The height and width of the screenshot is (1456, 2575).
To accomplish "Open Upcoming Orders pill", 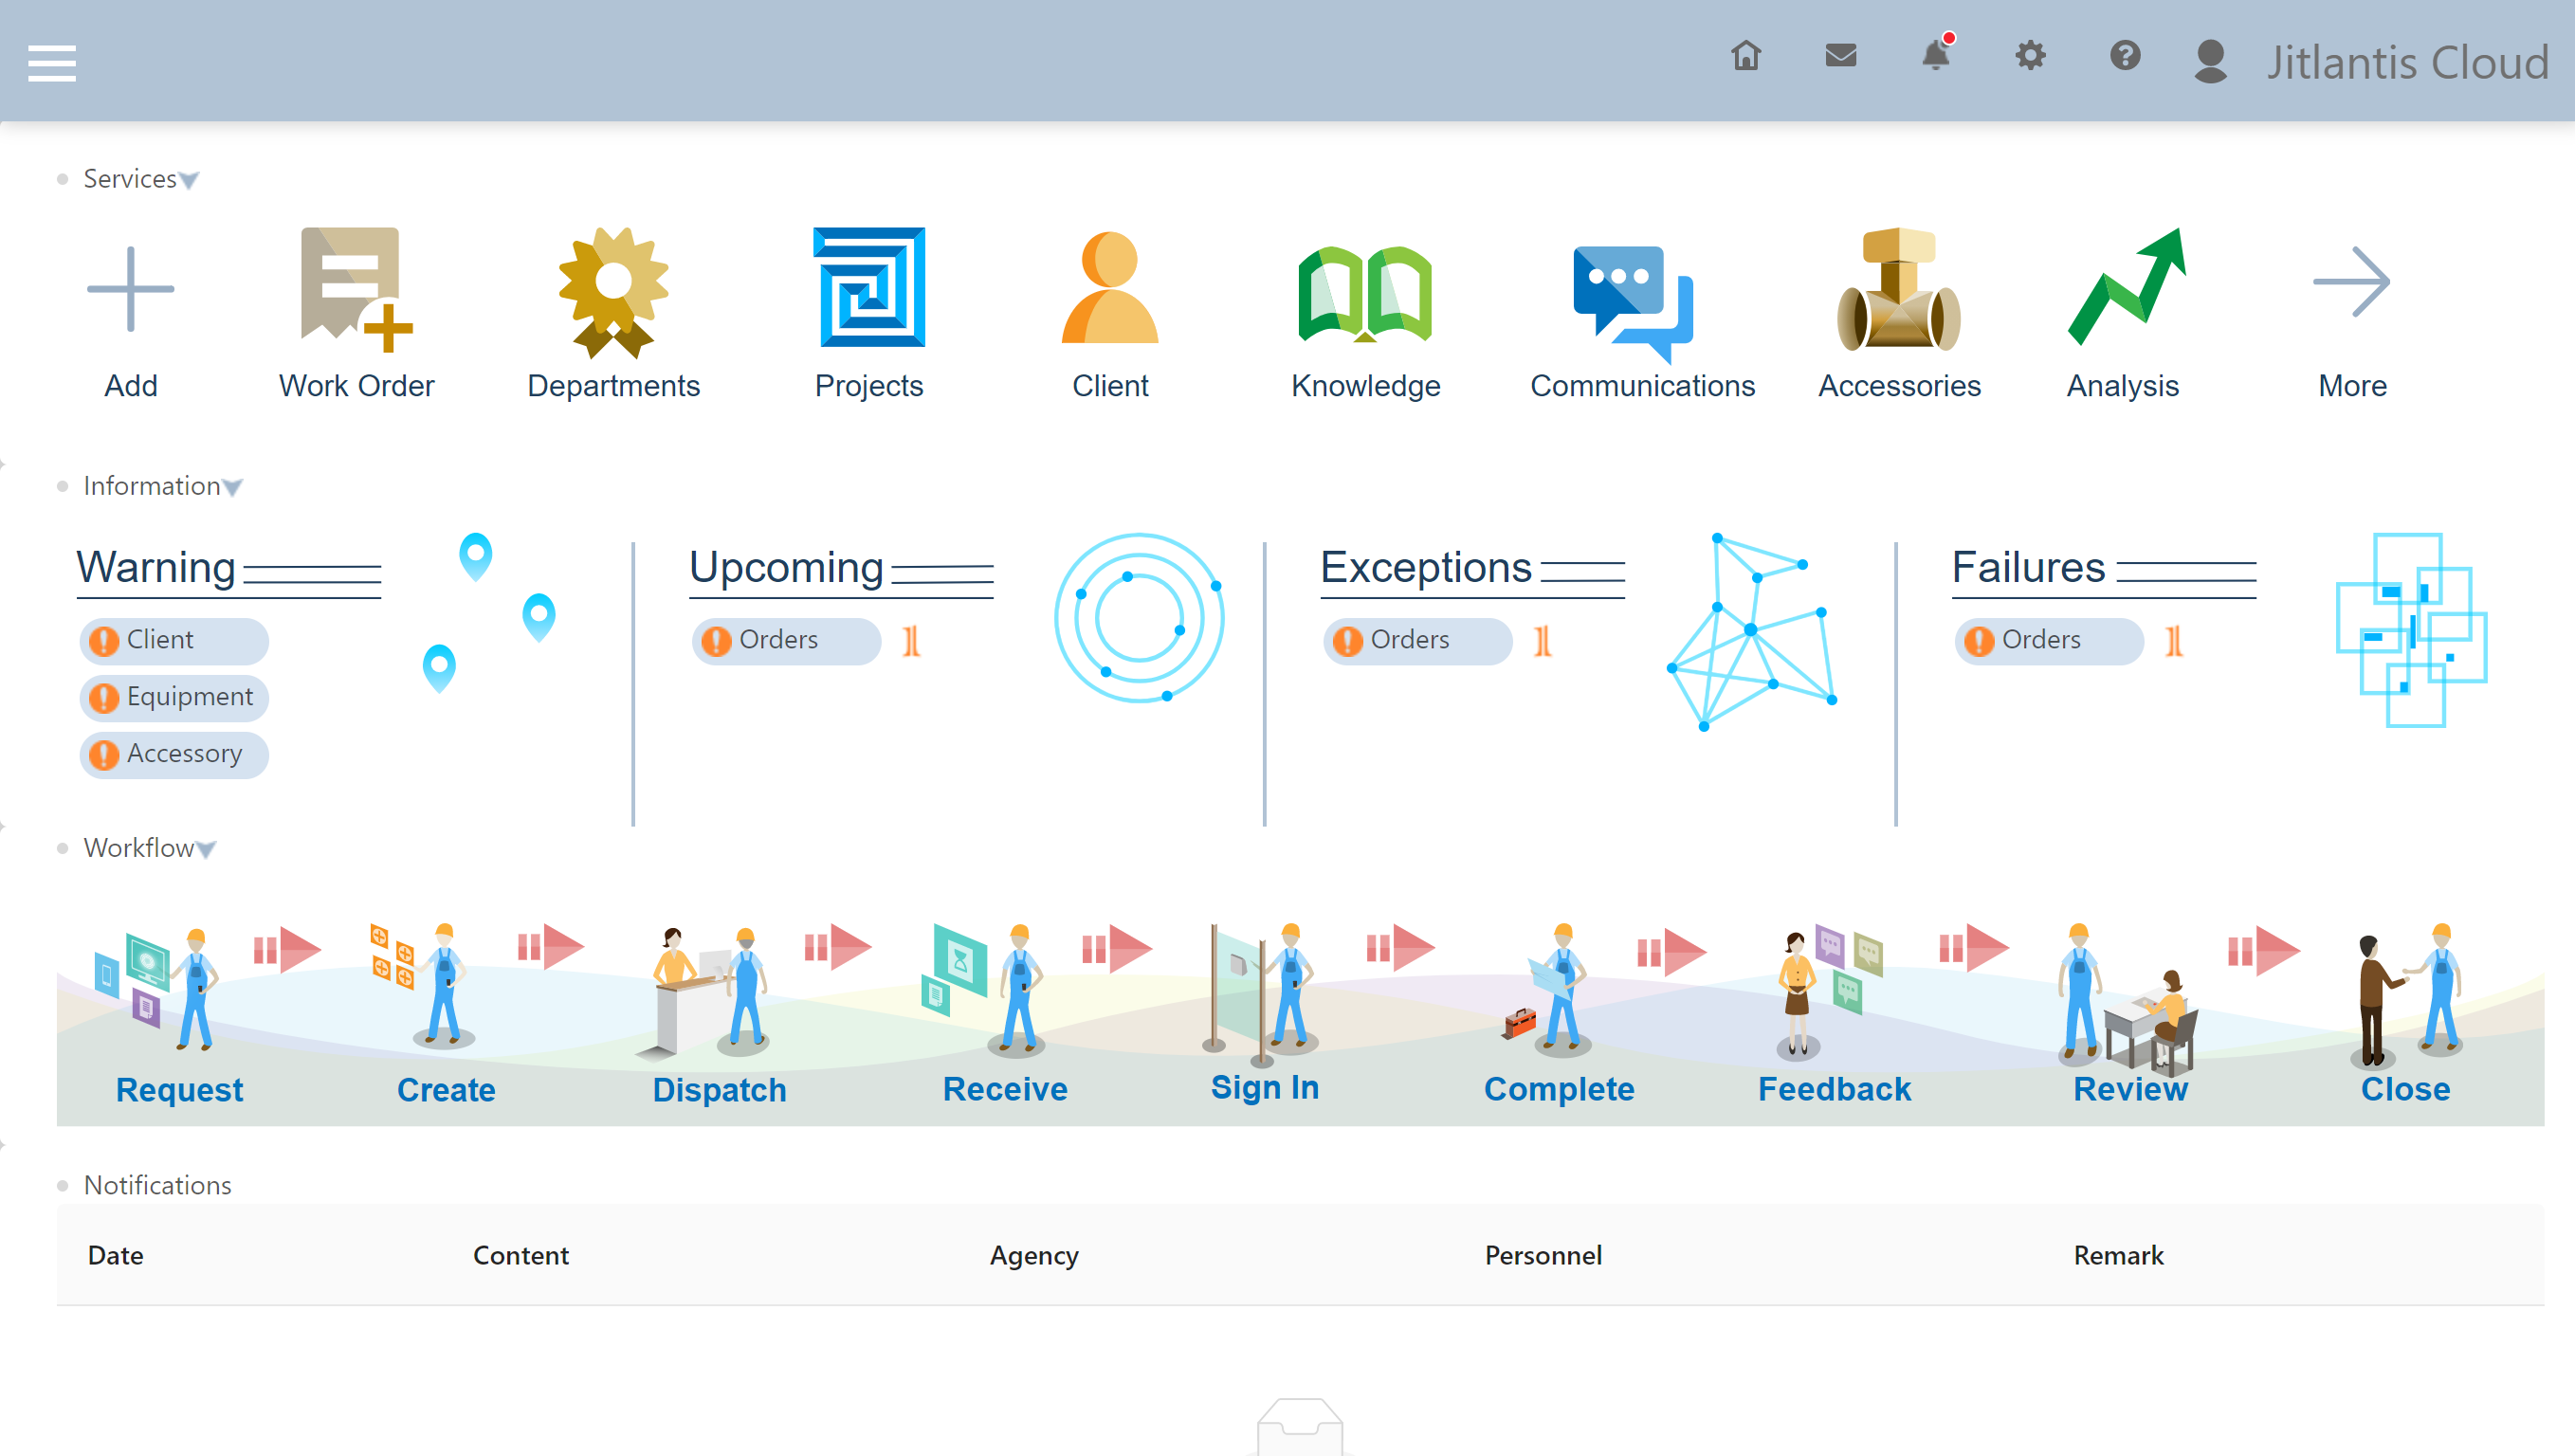I will pyautogui.click(x=786, y=641).
